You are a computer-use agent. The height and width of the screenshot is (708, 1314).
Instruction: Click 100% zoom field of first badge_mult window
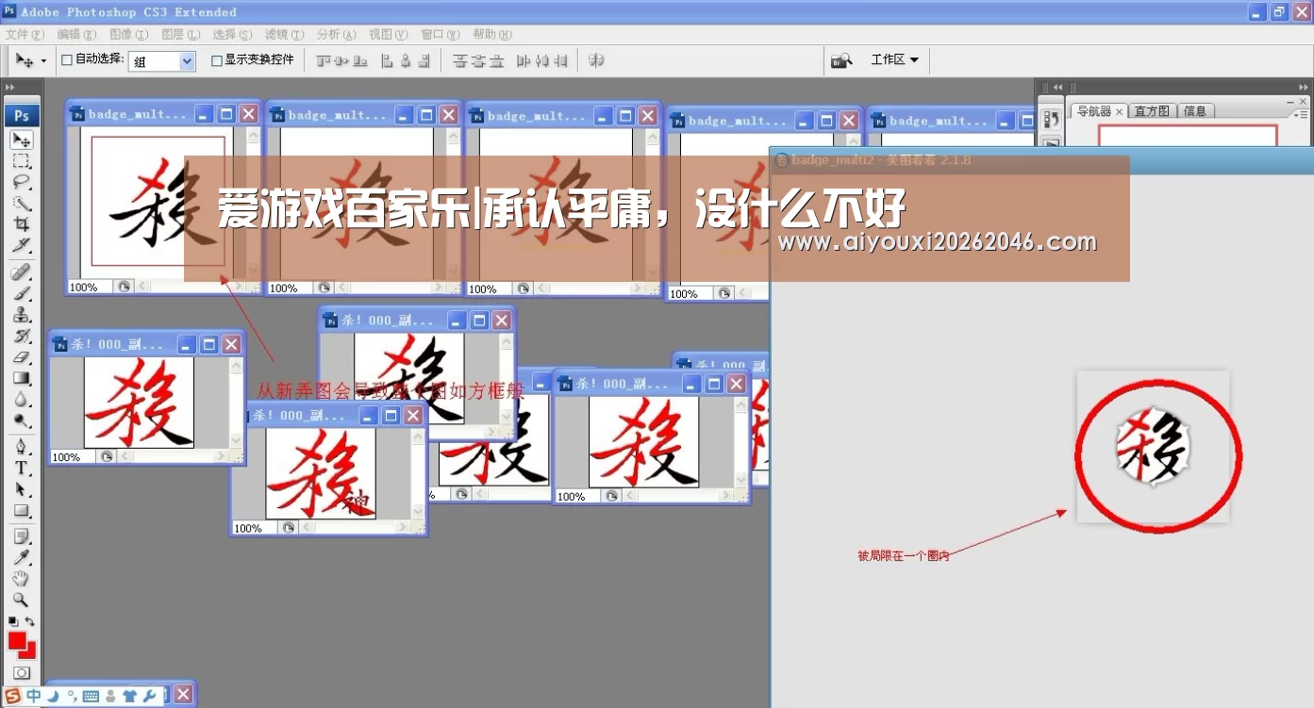89,287
